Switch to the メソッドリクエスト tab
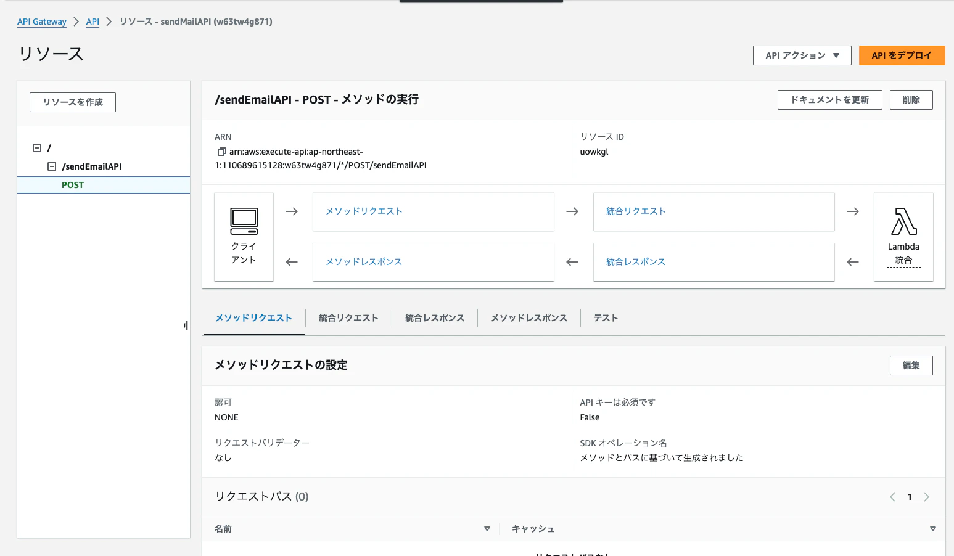Viewport: 954px width, 556px height. tap(253, 318)
